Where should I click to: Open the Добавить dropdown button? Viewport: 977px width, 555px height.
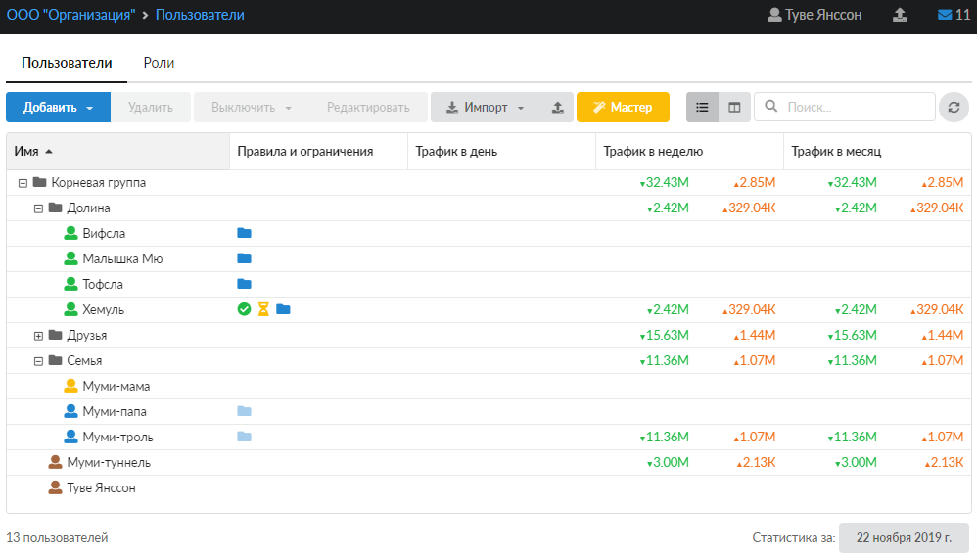(58, 107)
